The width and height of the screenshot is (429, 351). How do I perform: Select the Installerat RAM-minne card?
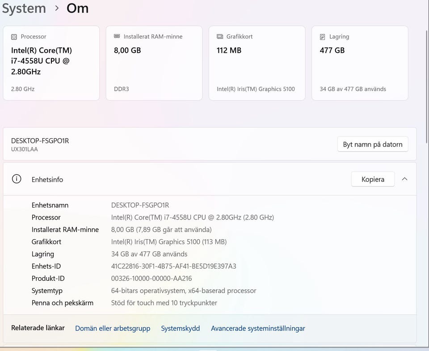(154, 63)
